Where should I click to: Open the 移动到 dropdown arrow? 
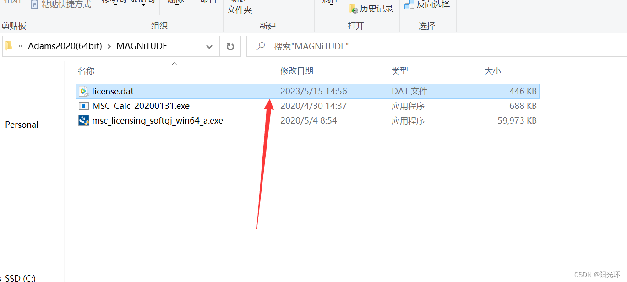pos(115,5)
